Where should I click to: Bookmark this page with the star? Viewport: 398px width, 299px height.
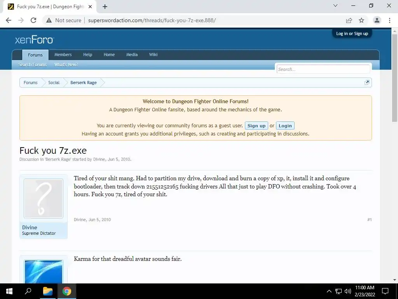tap(361, 20)
